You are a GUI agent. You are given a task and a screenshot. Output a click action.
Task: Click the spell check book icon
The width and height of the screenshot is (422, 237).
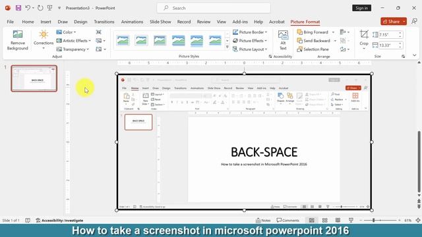pyautogui.click(x=28, y=221)
